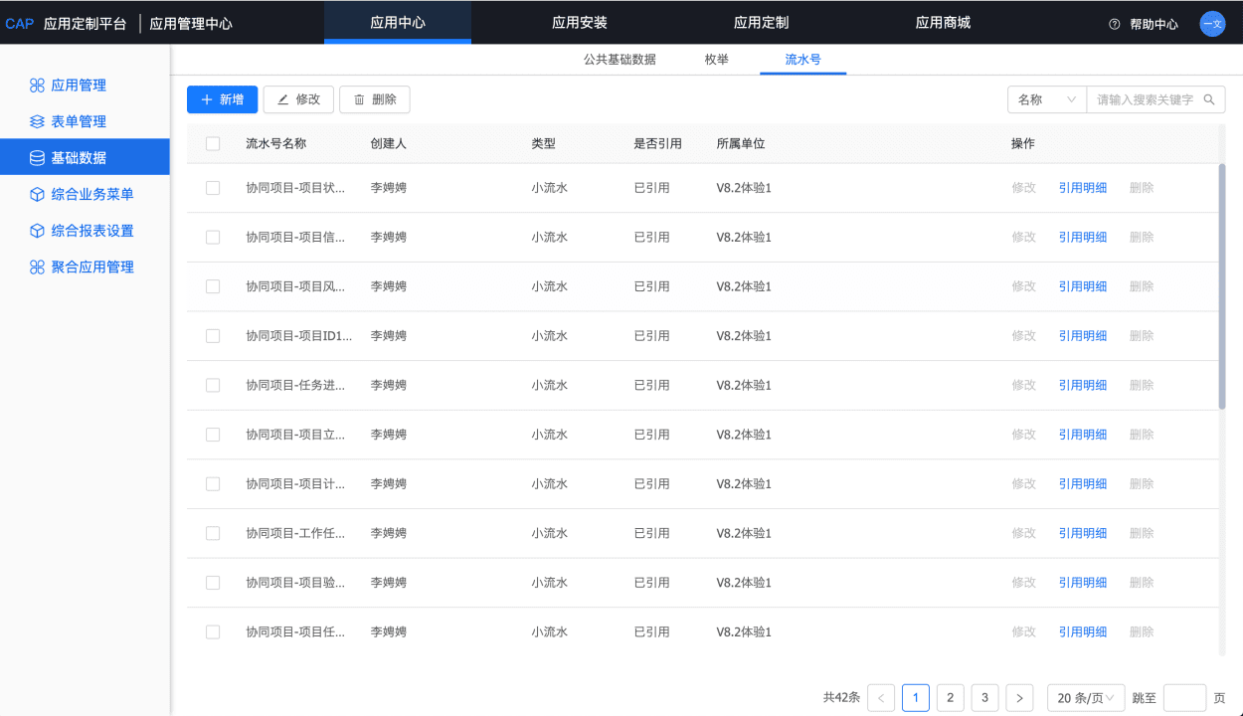Go to page 3
This screenshot has width=1243, height=716.
tap(984, 698)
